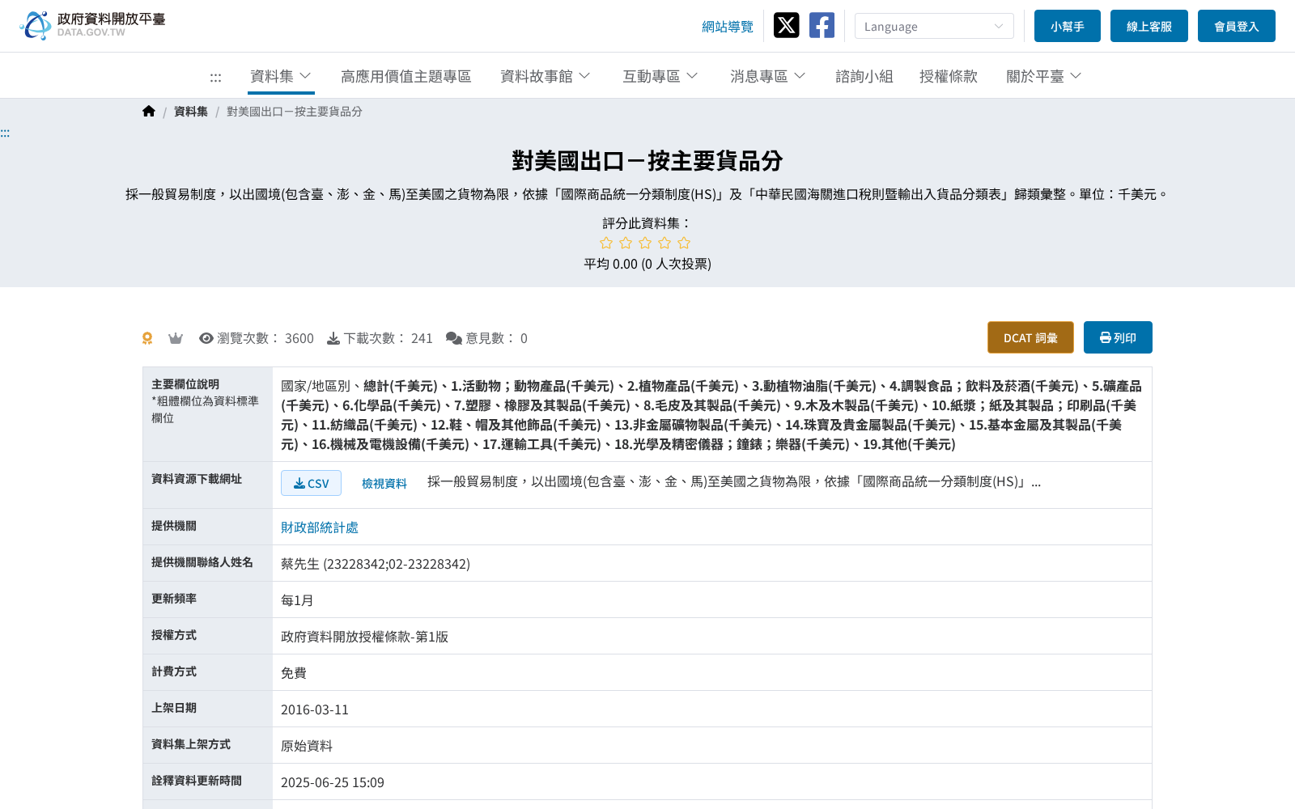Click the 小幫手 button

1067,26
